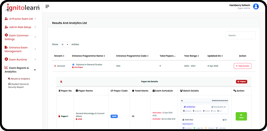Screen dimensions: 267x131
Task: Click the Results & Analytics search icon
Action: coord(9,79)
